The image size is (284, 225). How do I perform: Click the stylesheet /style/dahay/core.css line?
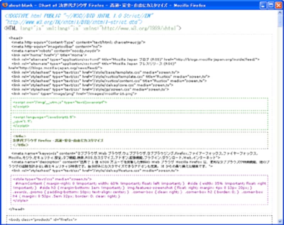coord(92,85)
